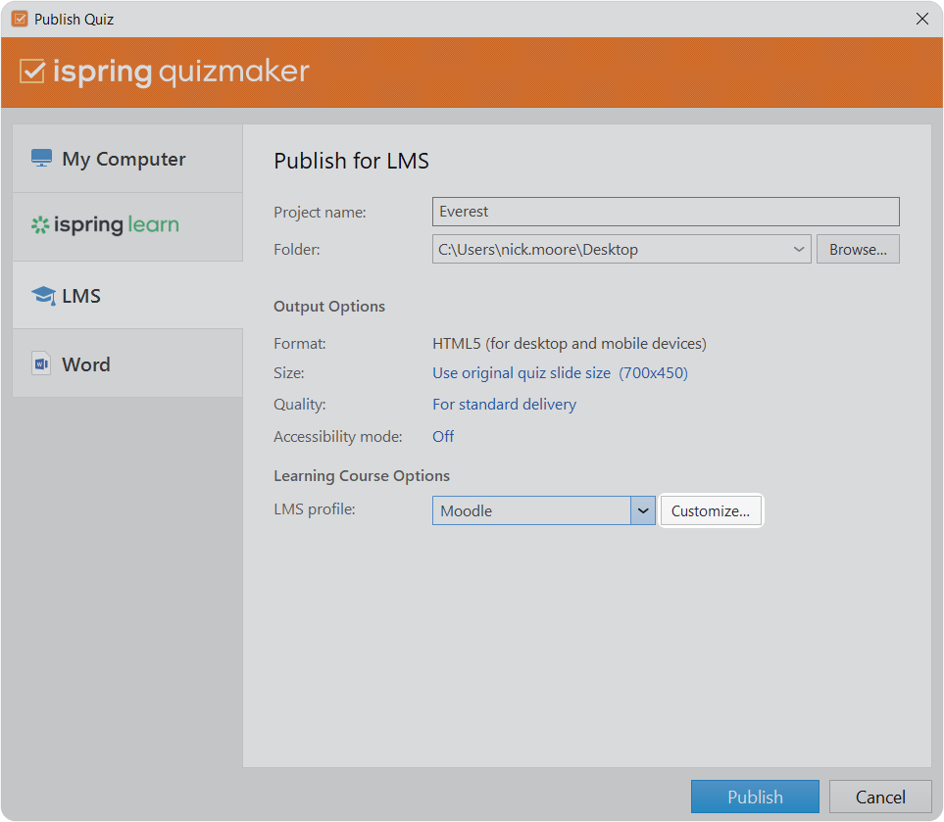Click the 'HTML5 (for desktop and mobile devices)' text
This screenshot has height=822, width=944.
point(570,344)
